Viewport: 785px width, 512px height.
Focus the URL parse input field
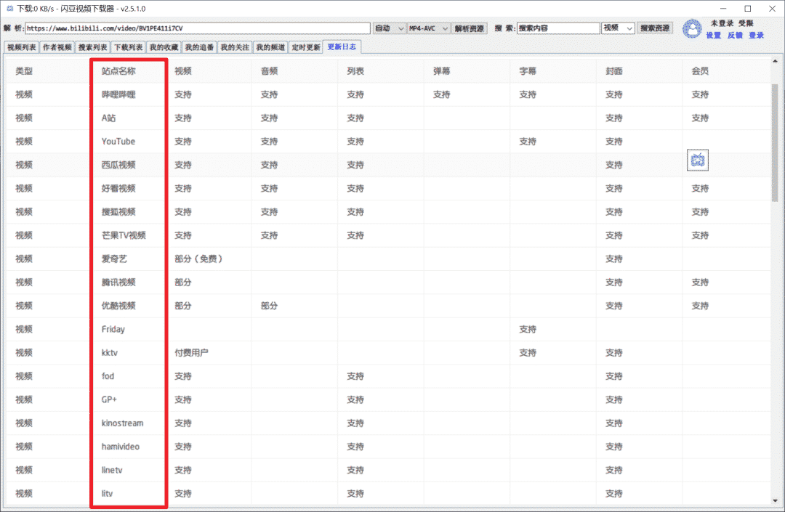(x=198, y=28)
